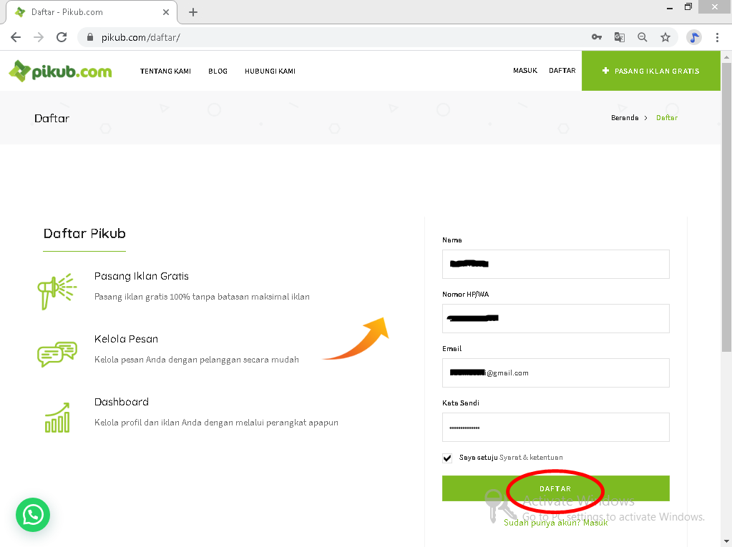Switch to the Daftar - Pikub.com tab
732x547 pixels.
click(x=86, y=11)
